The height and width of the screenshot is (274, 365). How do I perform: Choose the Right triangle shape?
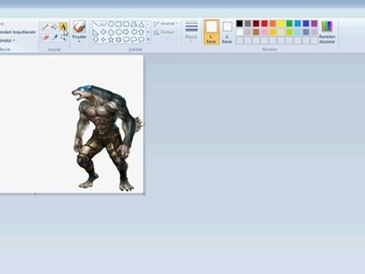pyautogui.click(x=96, y=32)
